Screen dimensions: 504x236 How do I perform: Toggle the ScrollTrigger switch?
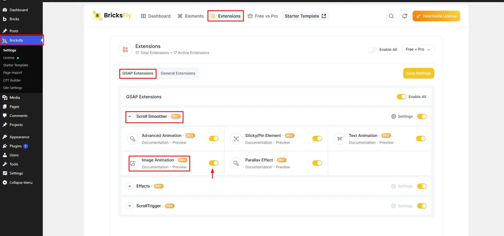tap(422, 206)
